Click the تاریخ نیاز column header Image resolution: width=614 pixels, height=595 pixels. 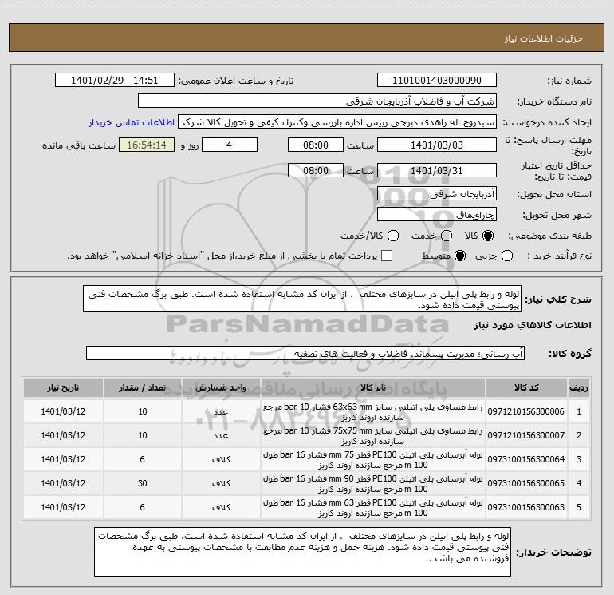point(63,387)
